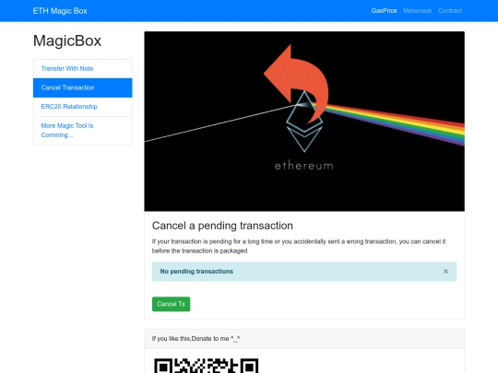Select Cancel Transaction in sidebar

(83, 87)
